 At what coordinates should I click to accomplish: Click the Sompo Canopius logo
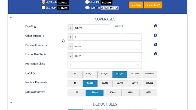click(110, 8)
